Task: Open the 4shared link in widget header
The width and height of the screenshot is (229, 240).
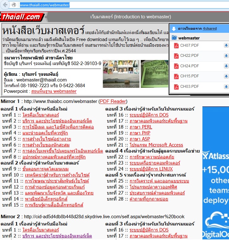Action: [210, 28]
